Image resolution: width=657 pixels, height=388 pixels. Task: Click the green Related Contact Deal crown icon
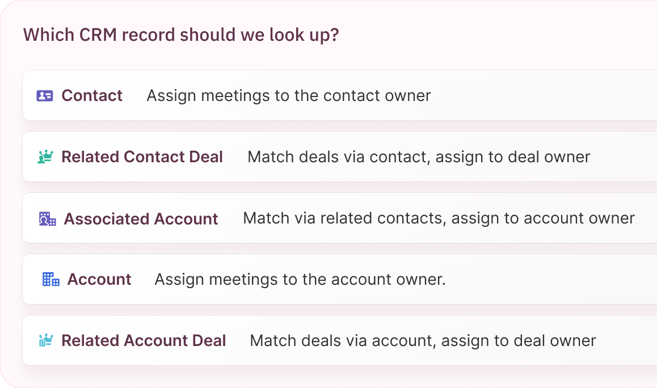click(x=44, y=157)
